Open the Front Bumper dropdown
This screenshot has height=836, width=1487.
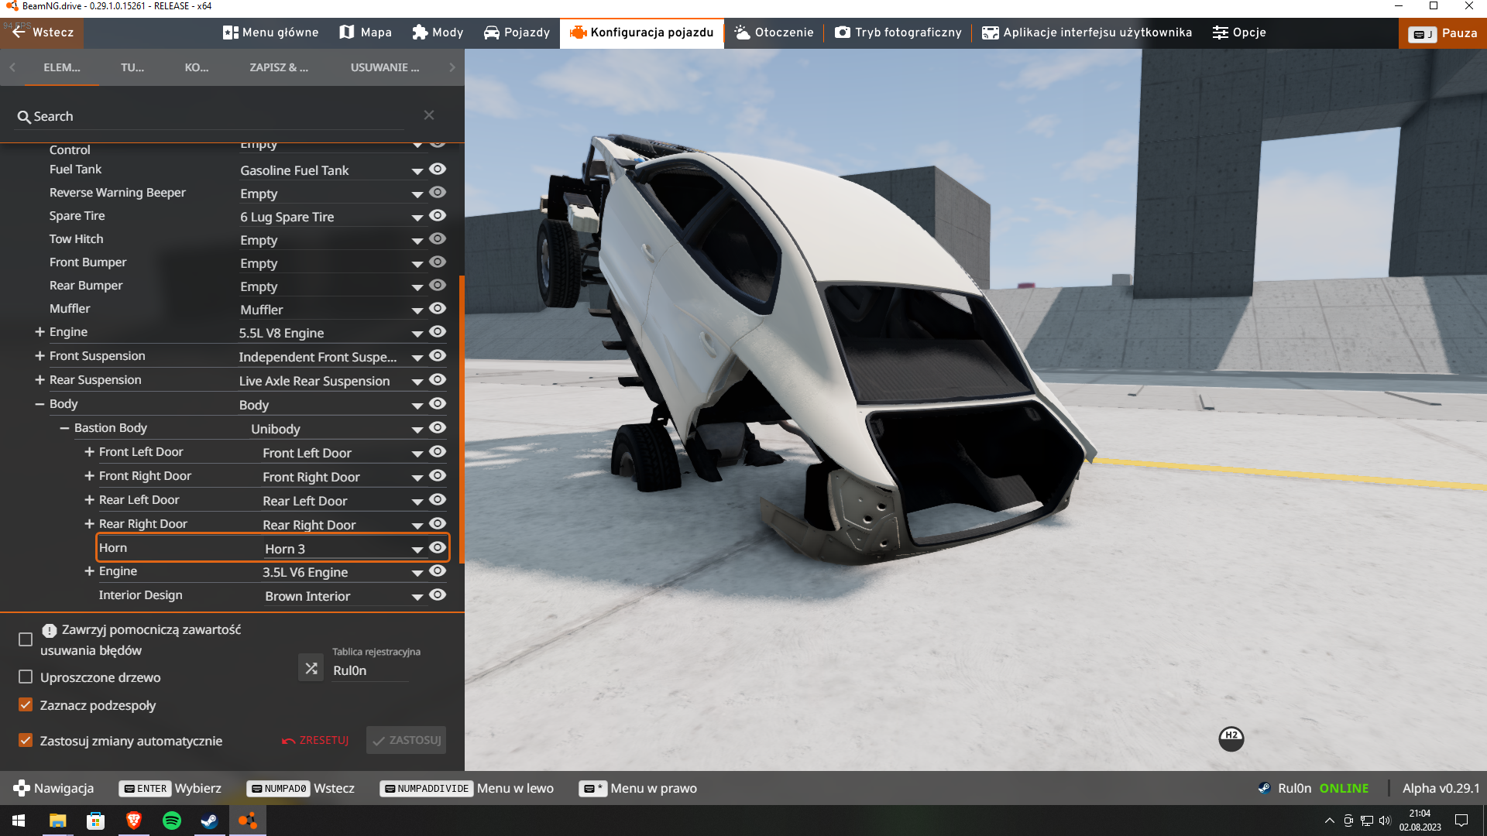pyautogui.click(x=331, y=263)
